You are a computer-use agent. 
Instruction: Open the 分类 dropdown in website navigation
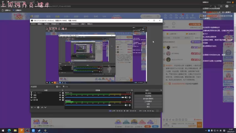click(x=66, y=17)
